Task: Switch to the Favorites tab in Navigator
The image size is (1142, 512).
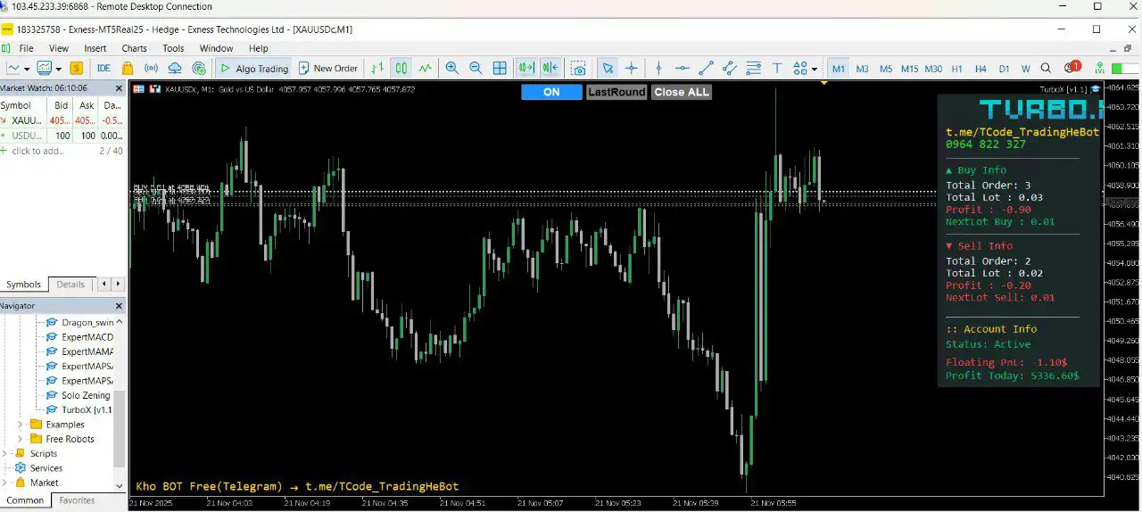Action: pyautogui.click(x=77, y=500)
